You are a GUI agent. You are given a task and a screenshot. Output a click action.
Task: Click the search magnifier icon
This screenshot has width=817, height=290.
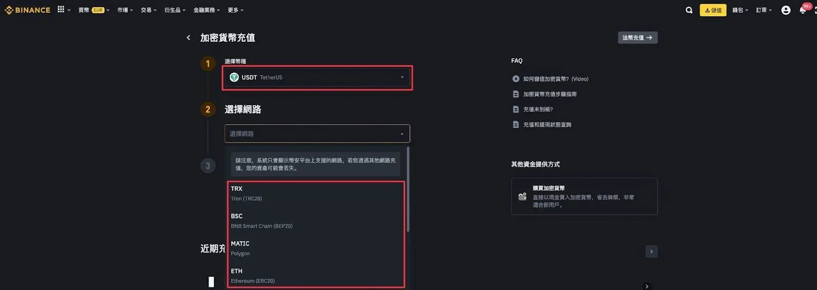tap(689, 10)
